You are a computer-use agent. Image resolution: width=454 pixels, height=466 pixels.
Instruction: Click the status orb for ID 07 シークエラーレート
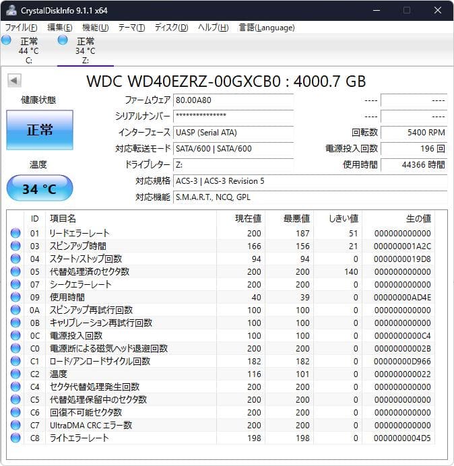(15, 284)
